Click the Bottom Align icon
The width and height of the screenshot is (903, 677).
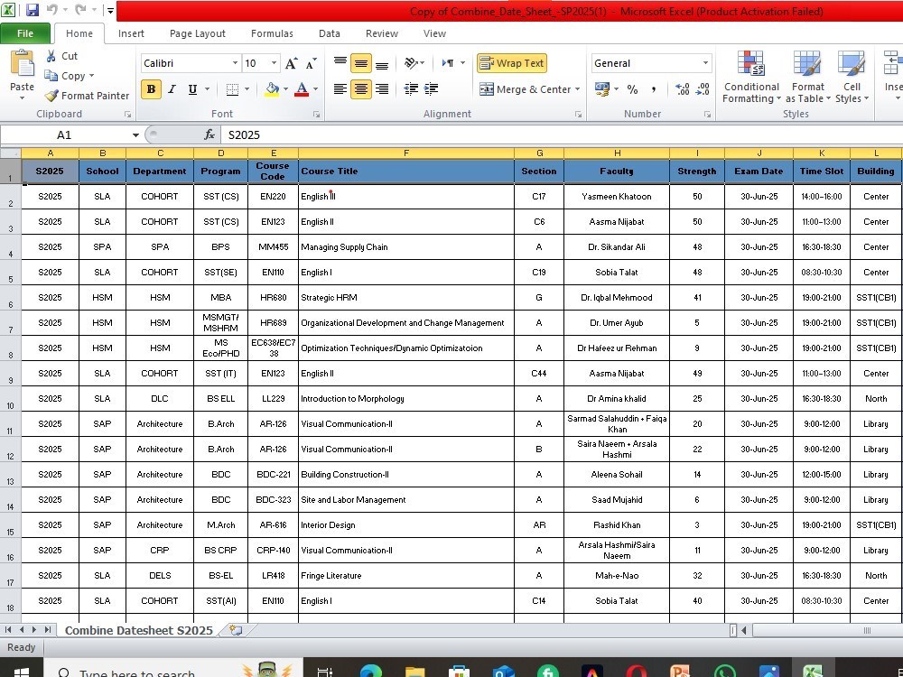point(382,63)
